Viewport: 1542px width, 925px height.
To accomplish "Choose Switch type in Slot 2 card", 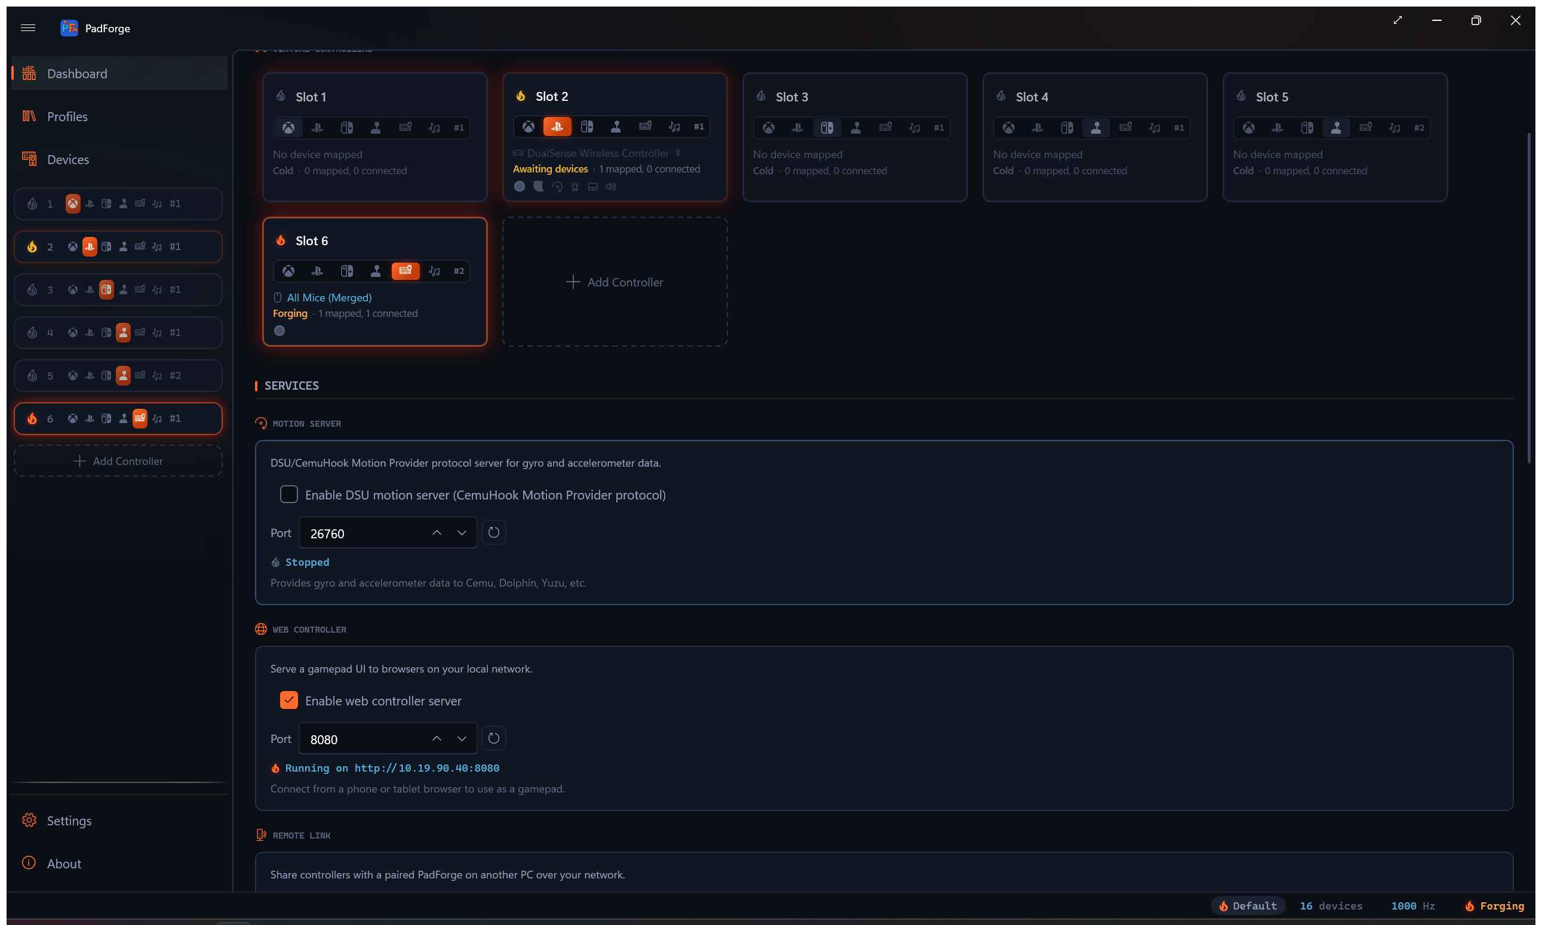I will click(x=587, y=127).
